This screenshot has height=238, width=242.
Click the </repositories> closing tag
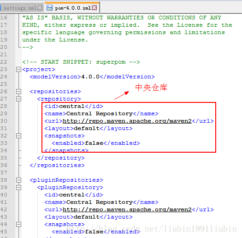(57, 166)
